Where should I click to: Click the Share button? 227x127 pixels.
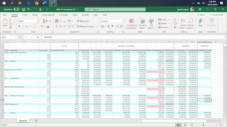coord(201,15)
